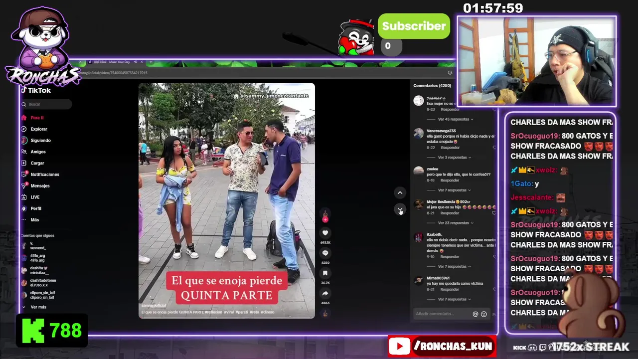Open zuulee's profile avatar
Screen dimensions: 638x359
[419, 171]
